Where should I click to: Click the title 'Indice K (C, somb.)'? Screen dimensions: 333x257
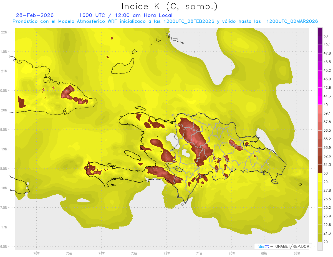(x=170, y=6)
